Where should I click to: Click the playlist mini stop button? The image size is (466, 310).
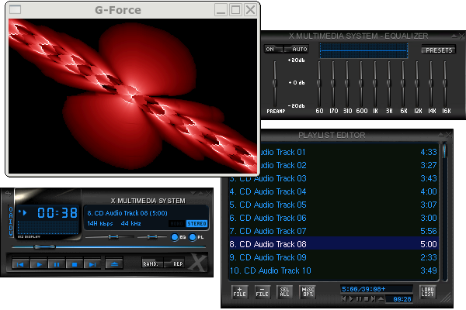[366, 299]
